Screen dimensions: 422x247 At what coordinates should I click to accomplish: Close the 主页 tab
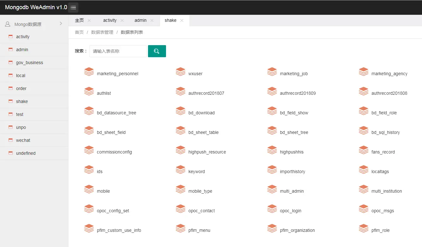point(89,20)
